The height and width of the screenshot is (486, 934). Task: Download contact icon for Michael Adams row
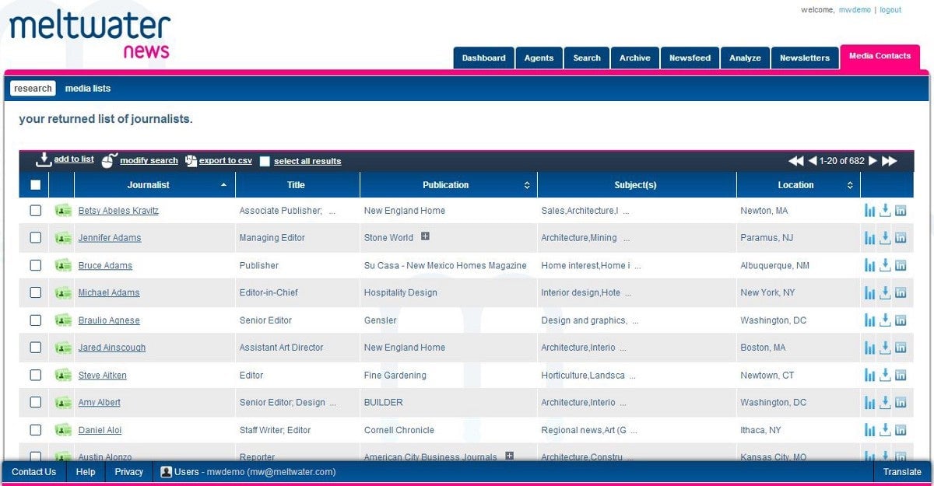[885, 293]
